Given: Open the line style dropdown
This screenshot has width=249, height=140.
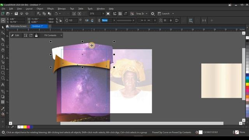Looking at the screenshot, I should point(133,20).
